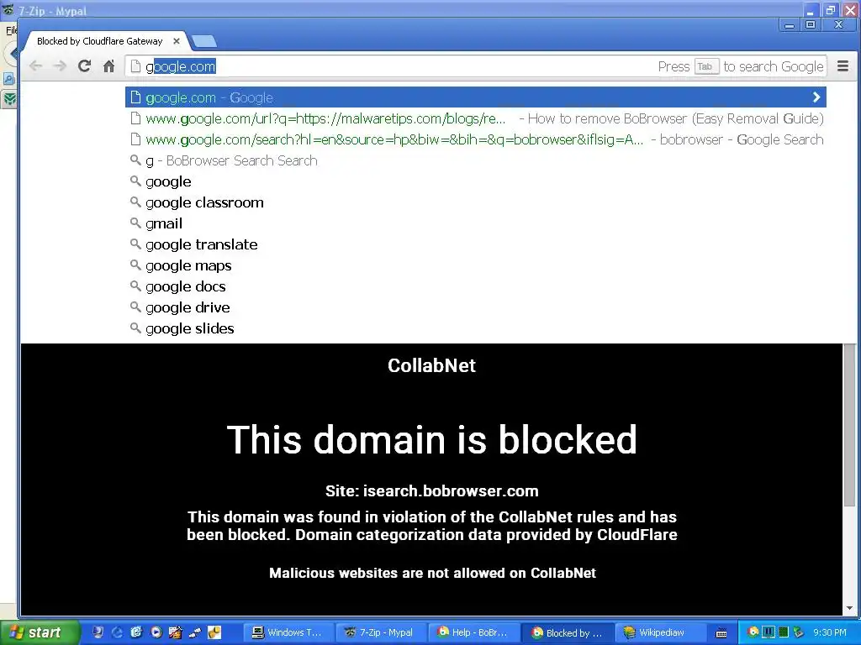The width and height of the screenshot is (861, 645).
Task: Maximize the BoBrowser window
Action: [811, 24]
